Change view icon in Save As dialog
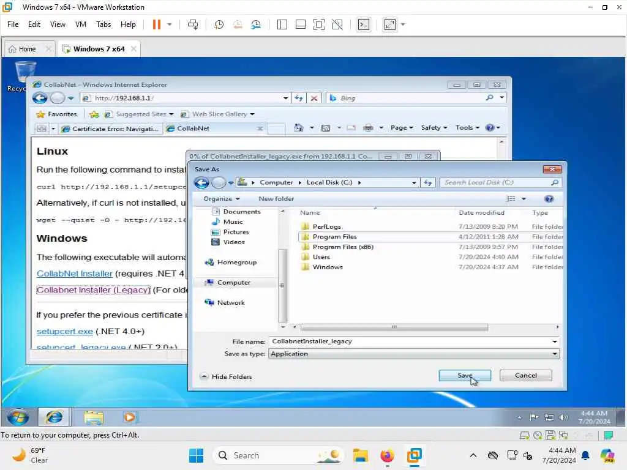 511,199
